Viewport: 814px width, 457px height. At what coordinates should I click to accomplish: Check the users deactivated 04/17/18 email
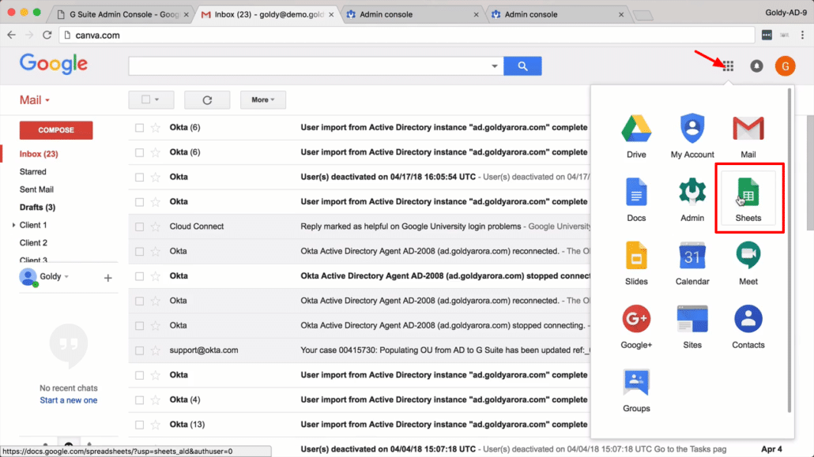(139, 177)
